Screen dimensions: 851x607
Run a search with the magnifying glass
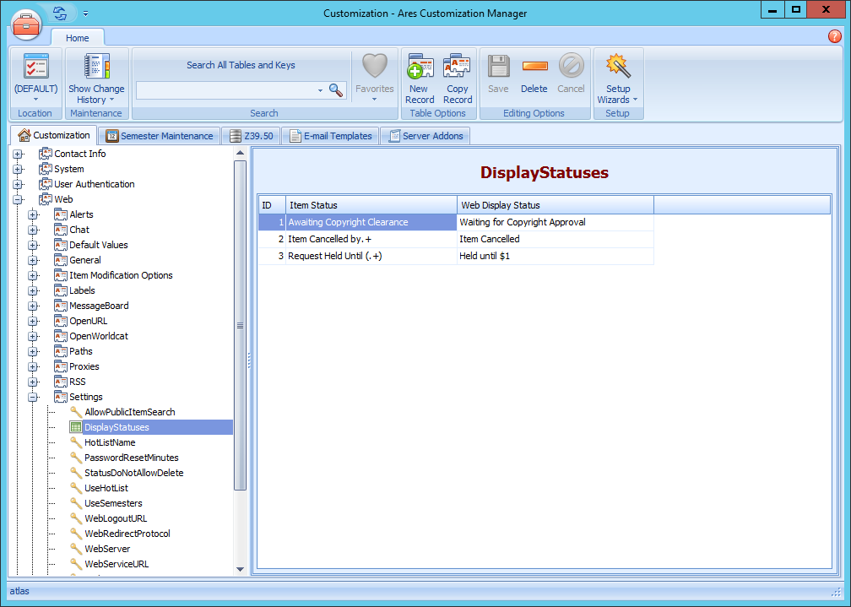pos(335,89)
